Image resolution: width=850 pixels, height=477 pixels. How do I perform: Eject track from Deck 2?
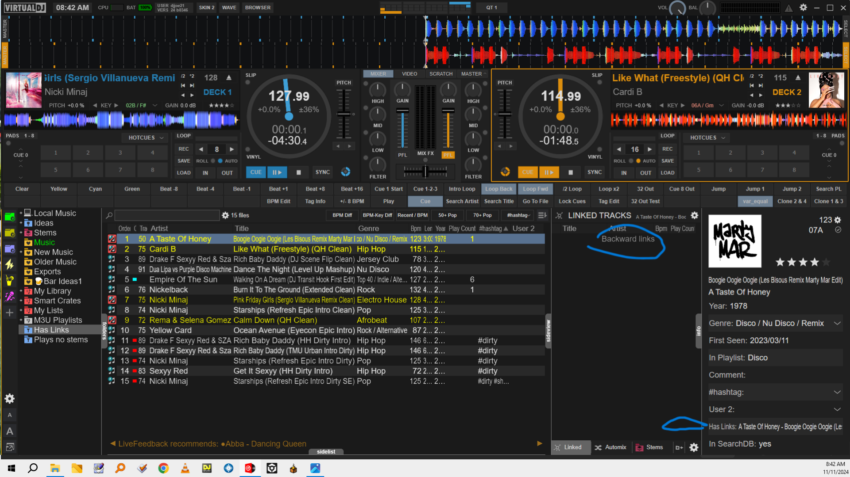(798, 78)
